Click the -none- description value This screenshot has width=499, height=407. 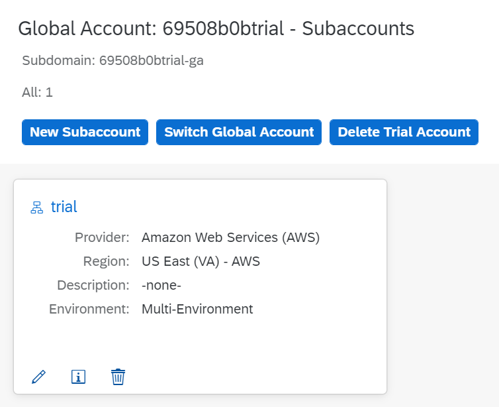click(161, 285)
